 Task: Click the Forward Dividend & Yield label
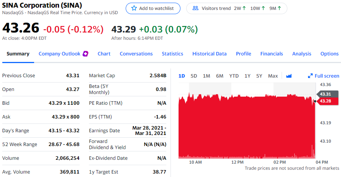[x=107, y=144]
